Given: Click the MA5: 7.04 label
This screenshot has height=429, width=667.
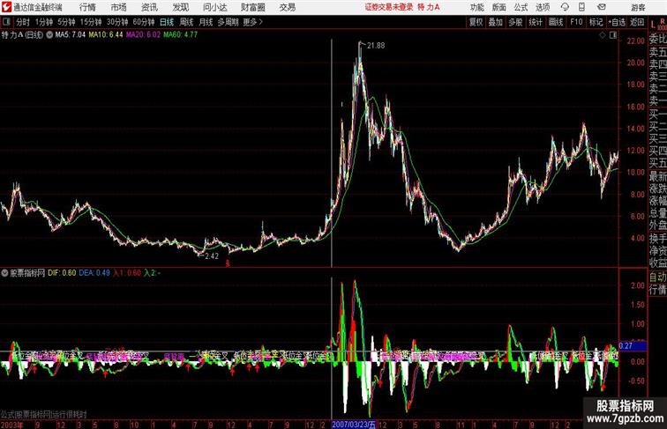Looking at the screenshot, I should tap(71, 35).
